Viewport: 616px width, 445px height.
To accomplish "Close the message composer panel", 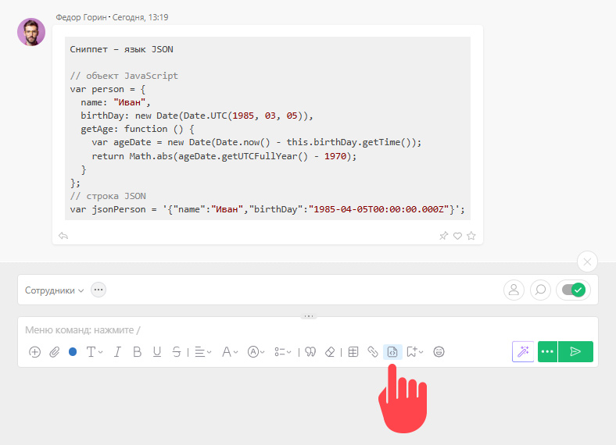I will coord(587,262).
